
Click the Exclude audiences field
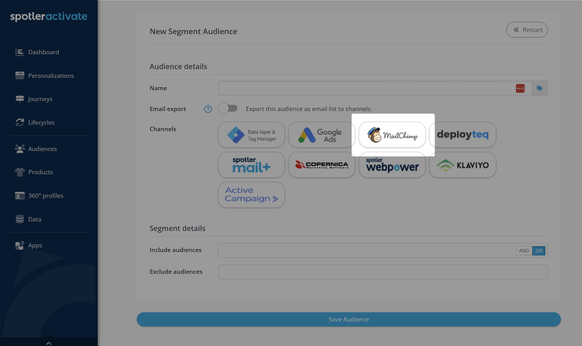click(x=383, y=272)
